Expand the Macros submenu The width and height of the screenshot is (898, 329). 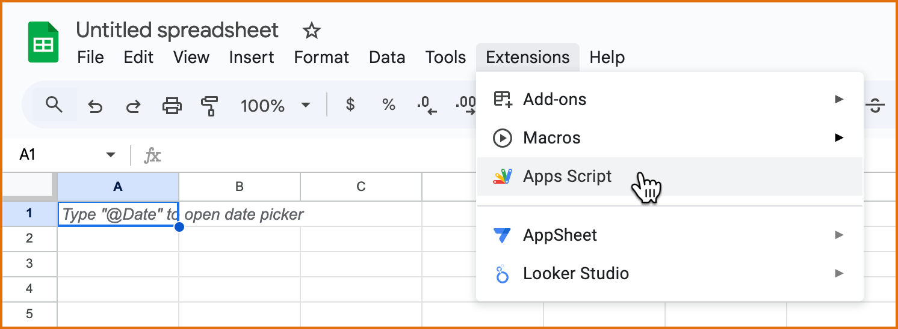coord(668,137)
